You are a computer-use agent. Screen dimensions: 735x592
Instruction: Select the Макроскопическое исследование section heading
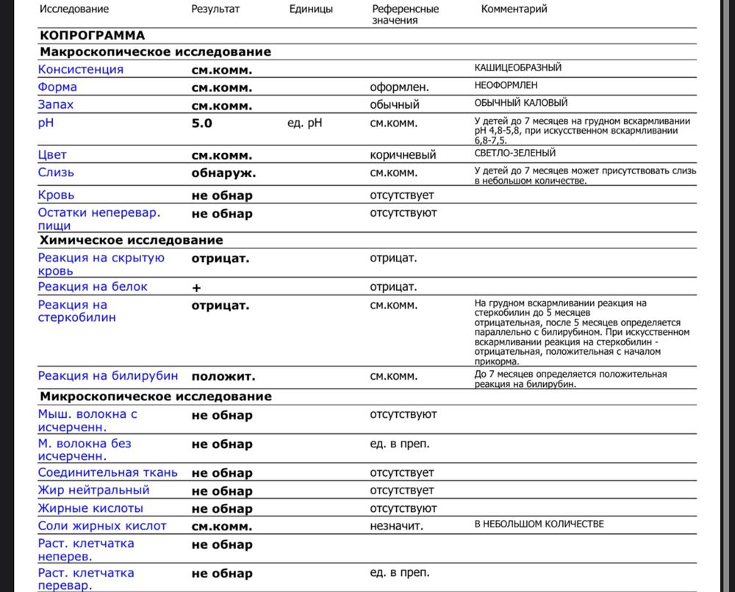[156, 51]
